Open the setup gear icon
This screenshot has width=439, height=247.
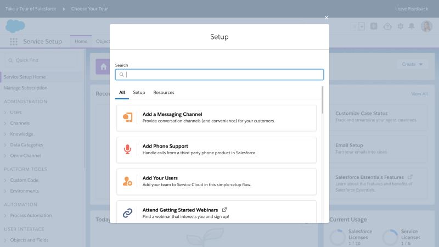pos(401,26)
